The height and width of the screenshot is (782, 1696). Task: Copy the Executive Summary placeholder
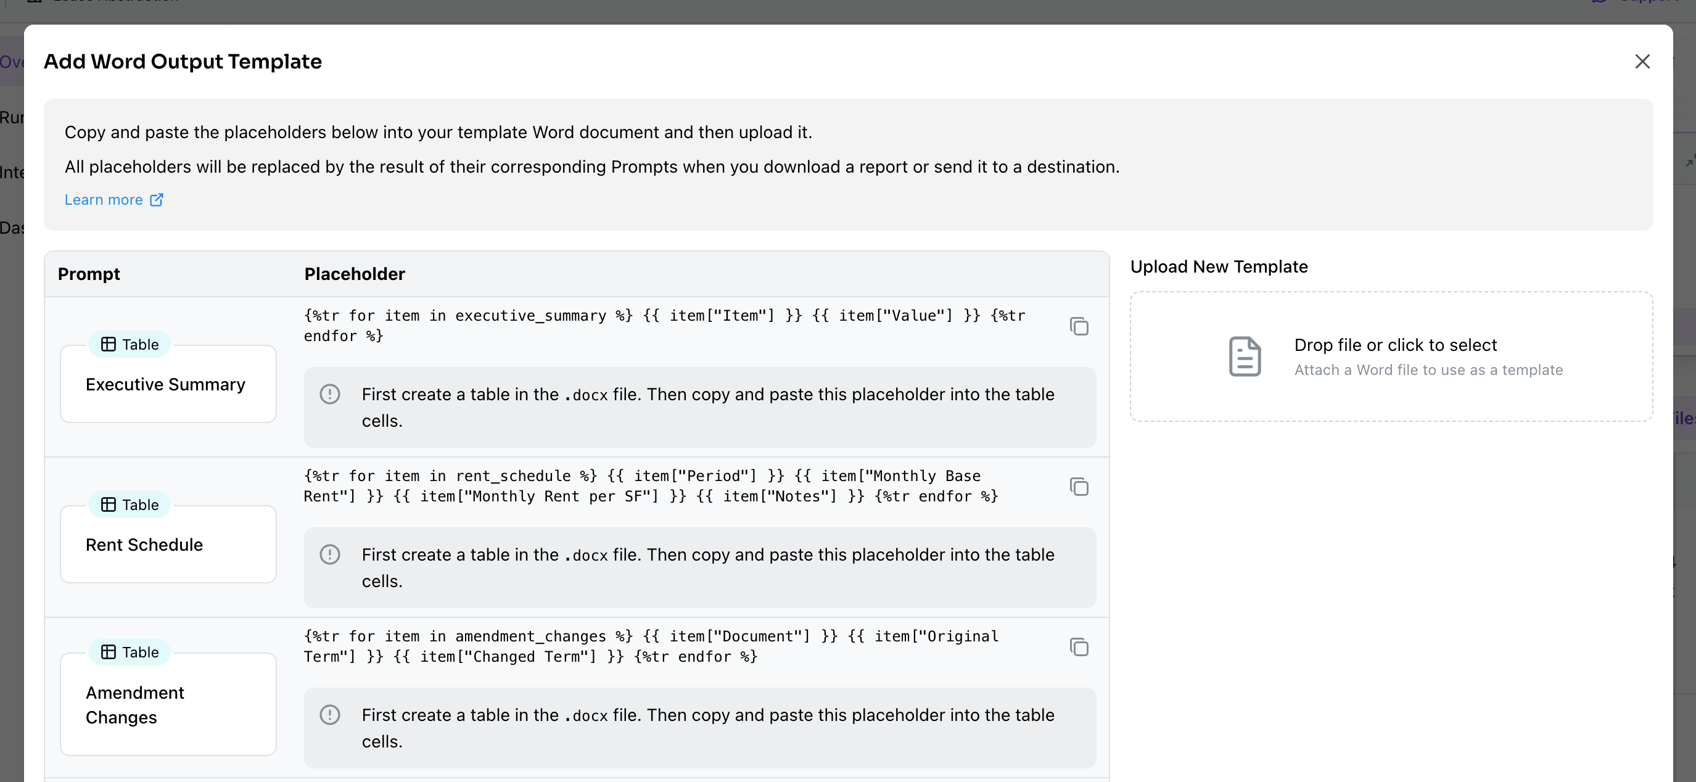(1079, 326)
